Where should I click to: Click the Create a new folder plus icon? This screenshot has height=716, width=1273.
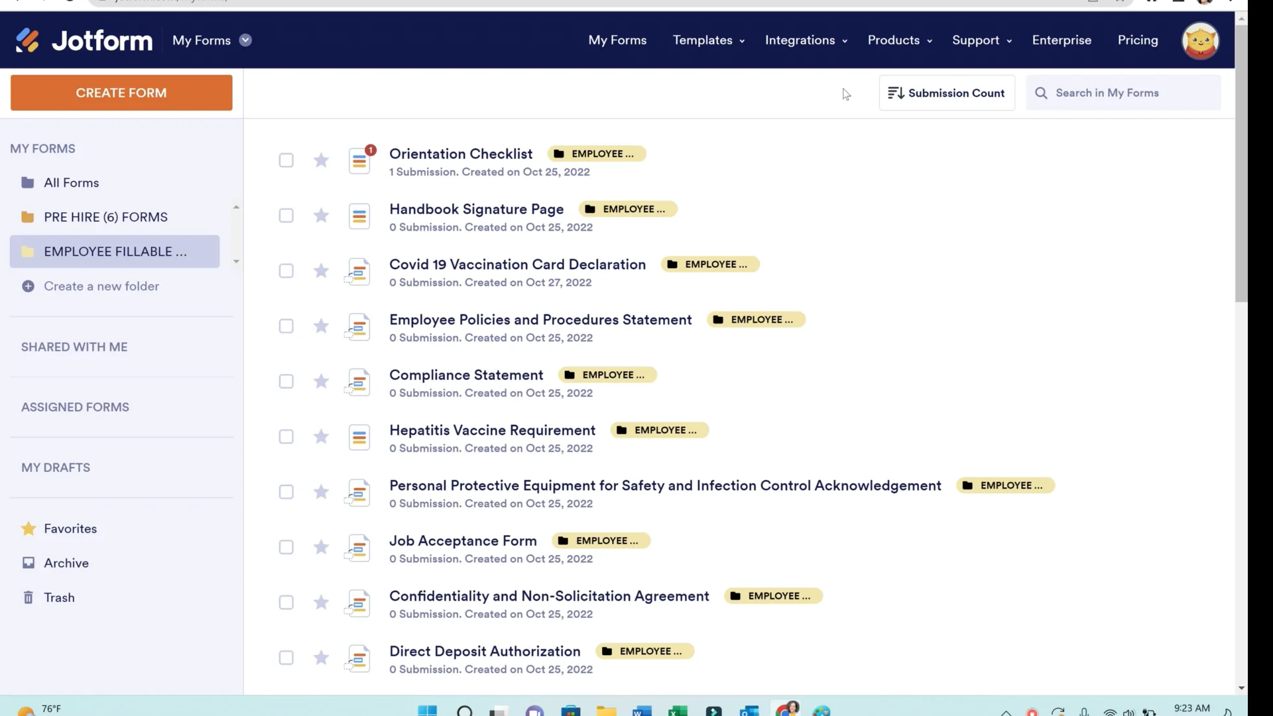click(28, 286)
